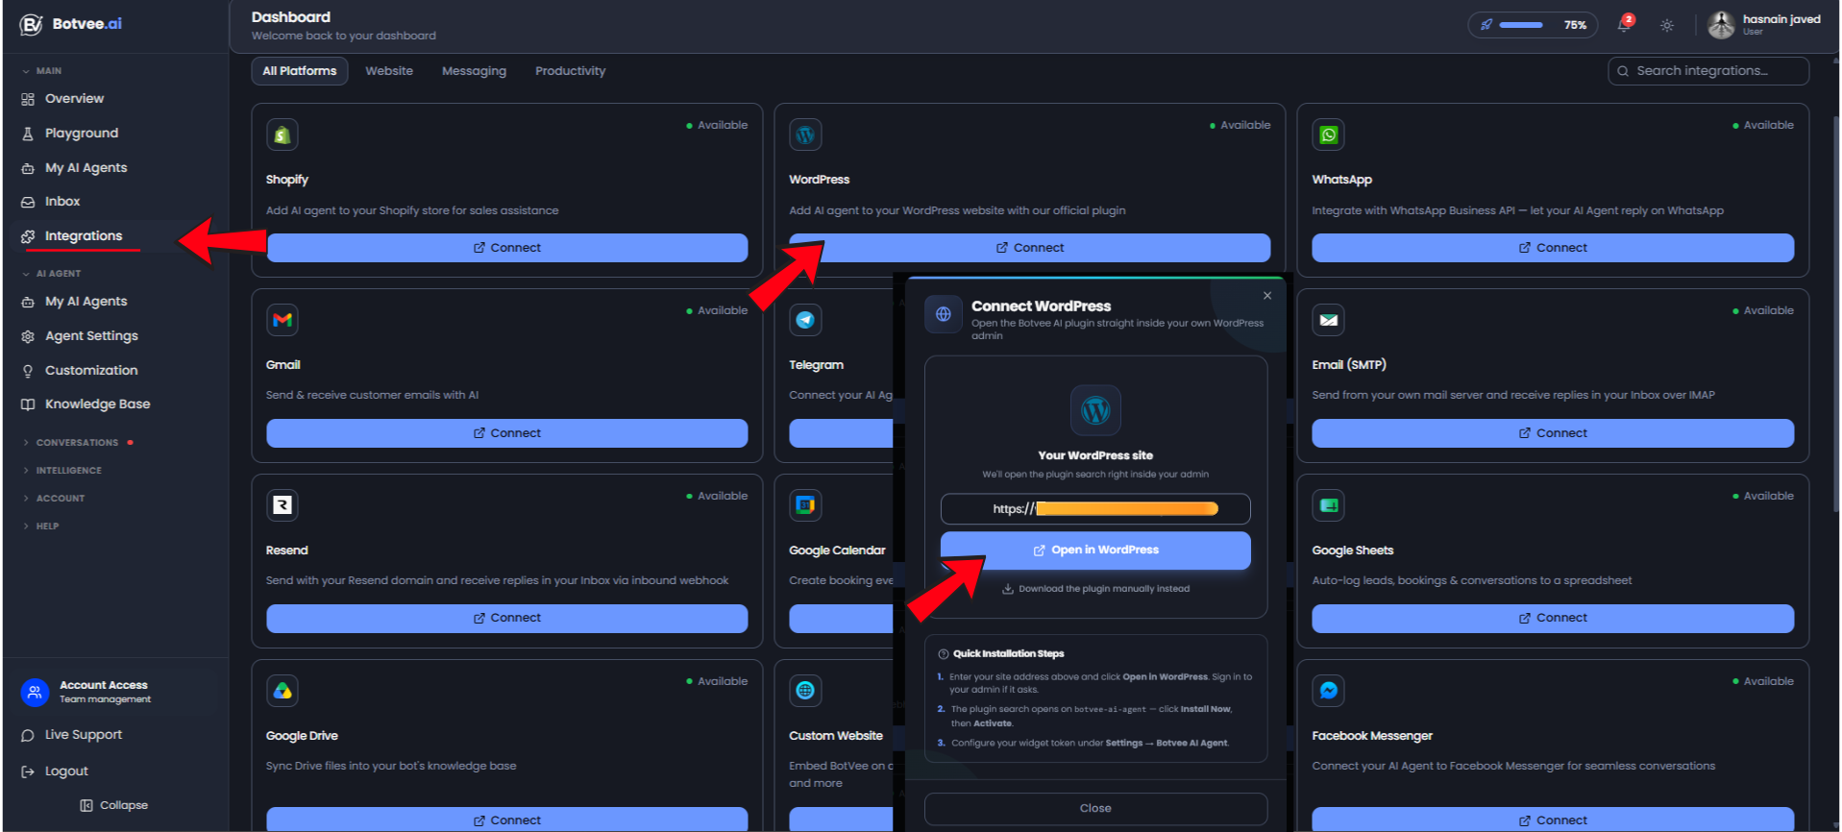The height and width of the screenshot is (832, 1842).
Task: Open Customization in the sidebar
Action: pos(91,371)
